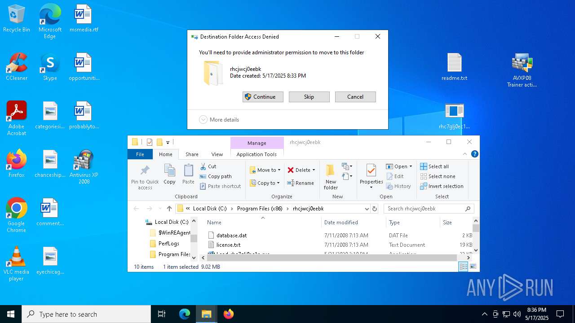The height and width of the screenshot is (323, 575).
Task: Click the Rename button in ribbon
Action: [301, 183]
